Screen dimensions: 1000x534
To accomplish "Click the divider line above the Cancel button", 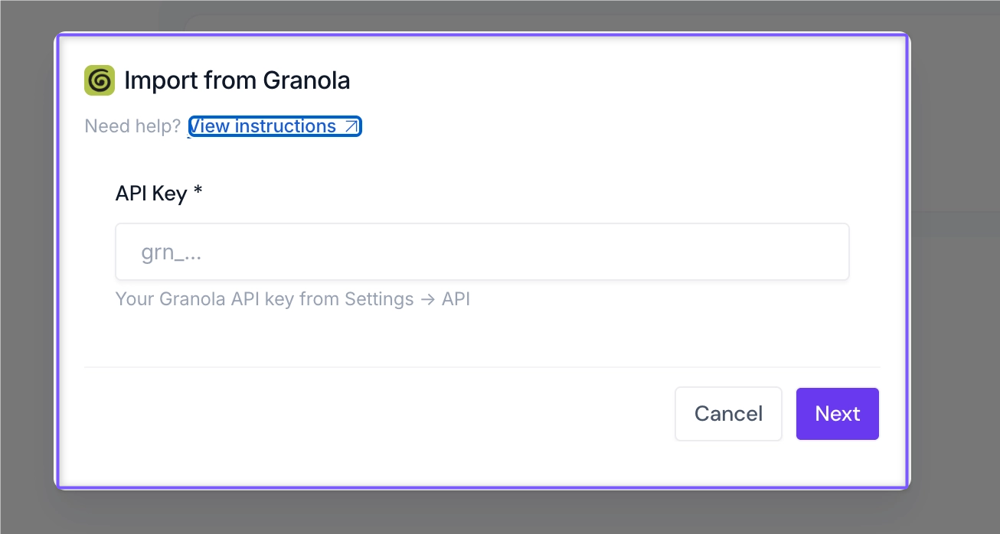I will (x=482, y=367).
